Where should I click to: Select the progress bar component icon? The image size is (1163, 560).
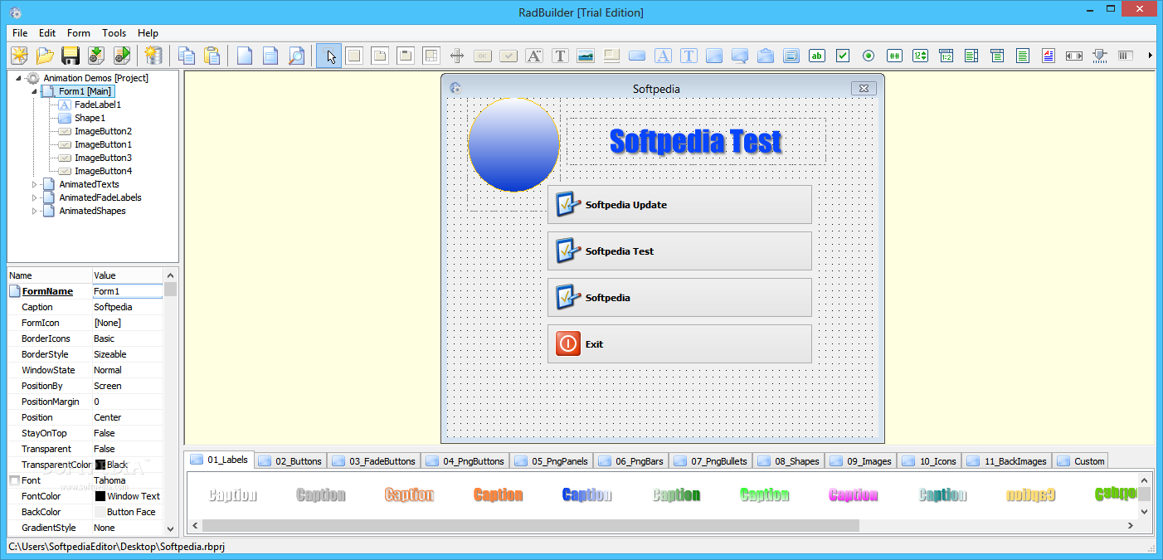click(1126, 56)
